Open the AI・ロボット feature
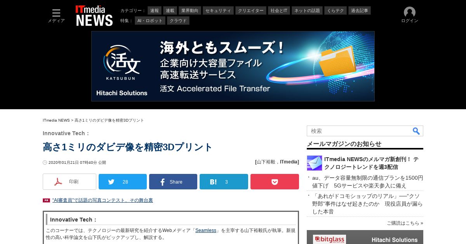Screen dimensions: 466x244 [150, 21]
